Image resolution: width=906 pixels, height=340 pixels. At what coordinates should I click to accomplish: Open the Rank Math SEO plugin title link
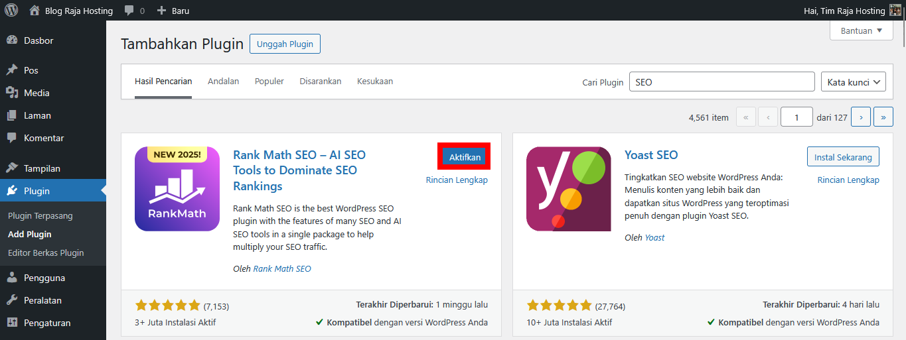click(299, 170)
